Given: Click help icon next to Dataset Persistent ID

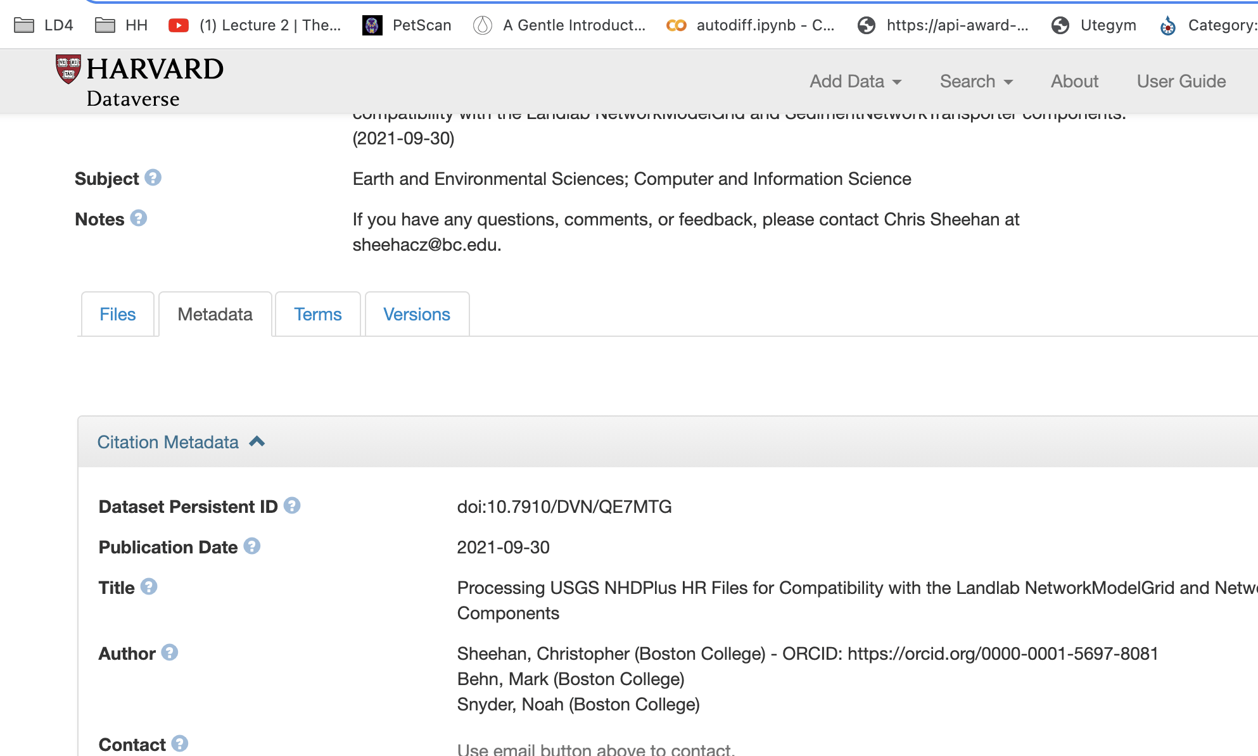Looking at the screenshot, I should click(x=291, y=506).
